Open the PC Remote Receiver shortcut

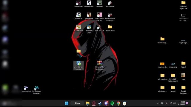coord(36,90)
